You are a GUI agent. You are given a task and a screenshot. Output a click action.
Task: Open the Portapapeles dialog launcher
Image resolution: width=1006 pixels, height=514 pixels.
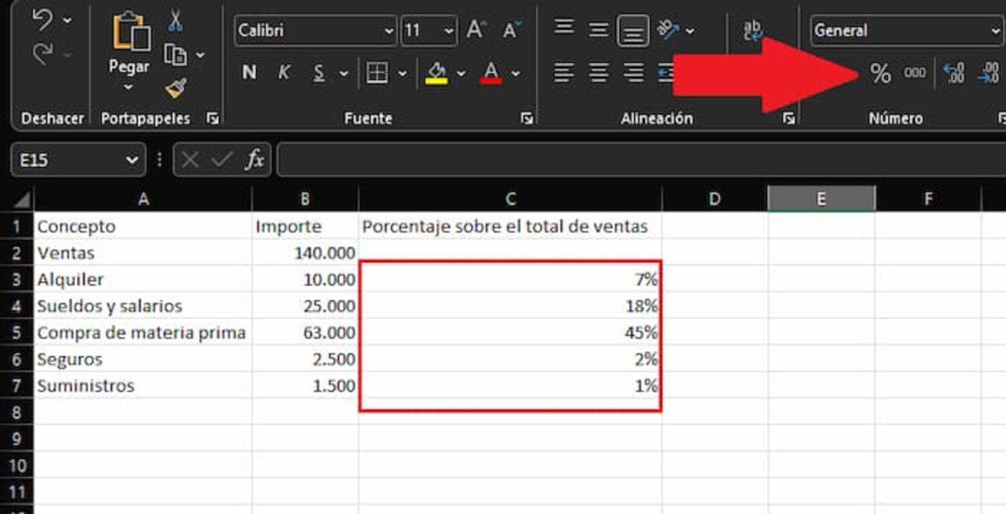[x=212, y=119]
